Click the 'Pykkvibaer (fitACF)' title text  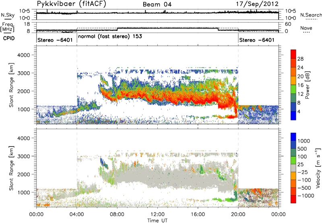pos(71,4)
